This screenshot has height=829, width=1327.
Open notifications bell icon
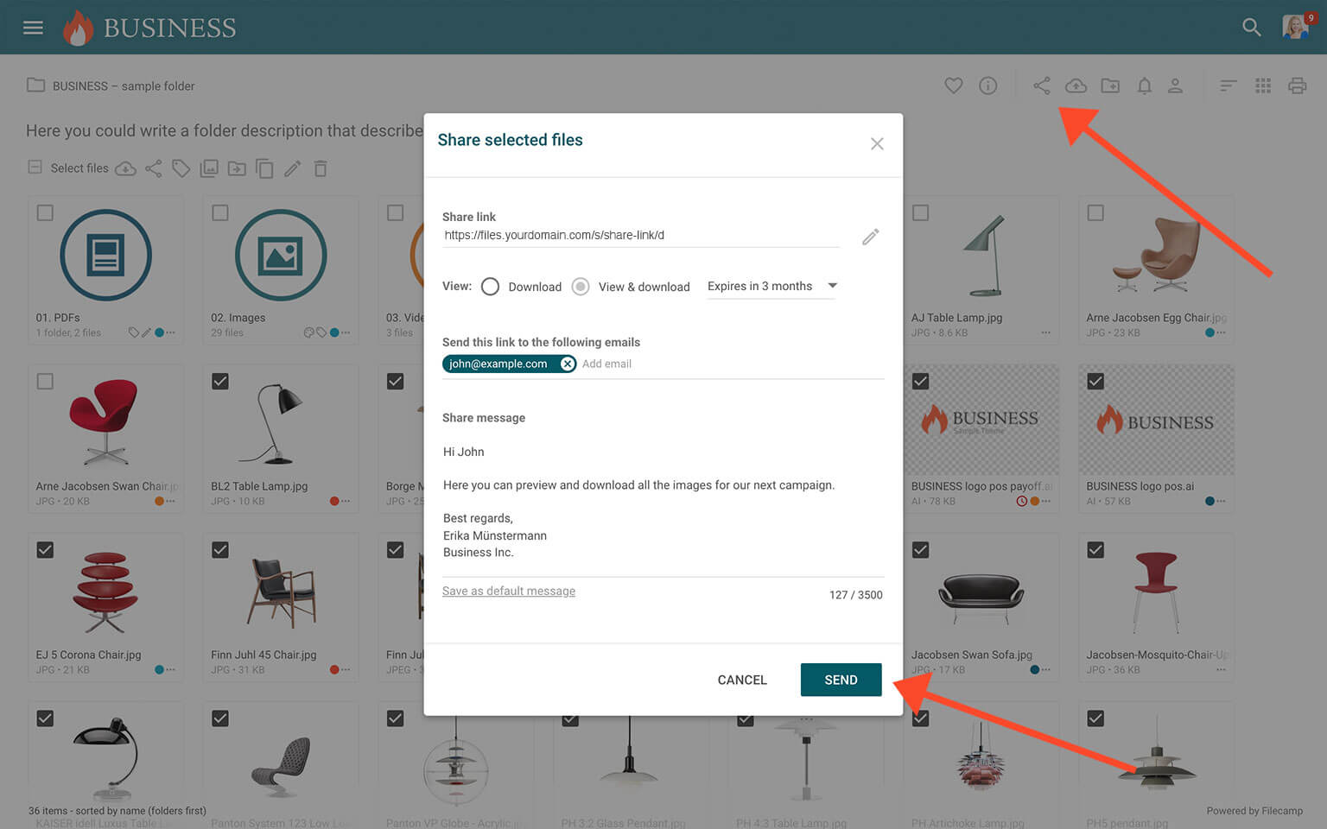(1144, 85)
